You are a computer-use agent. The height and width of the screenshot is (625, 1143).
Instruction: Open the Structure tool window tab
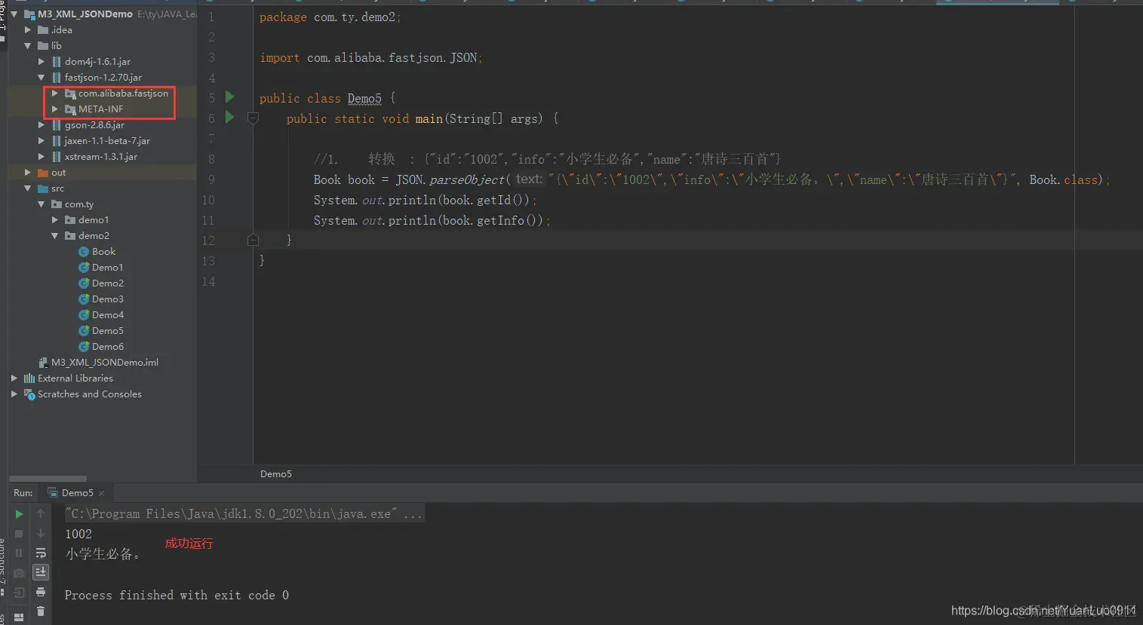pyautogui.click(x=2, y=566)
